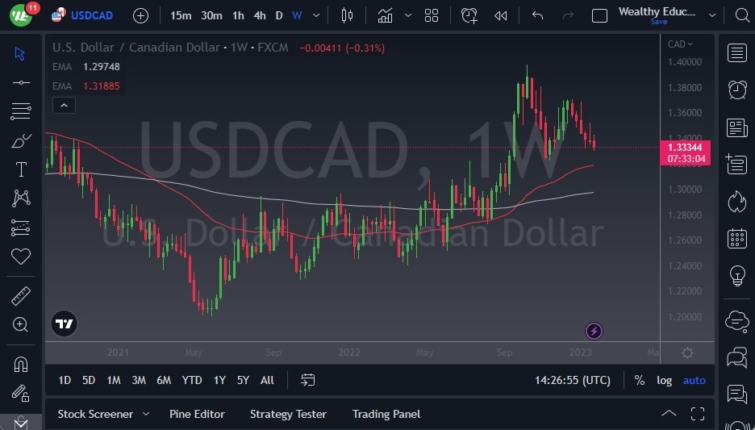Toggle percent scale mode

640,381
